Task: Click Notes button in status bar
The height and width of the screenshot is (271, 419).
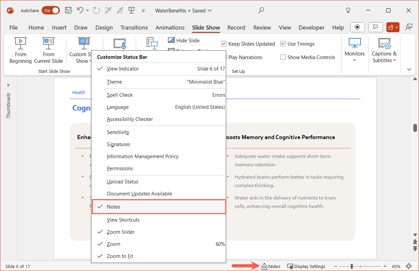Action: [271, 266]
